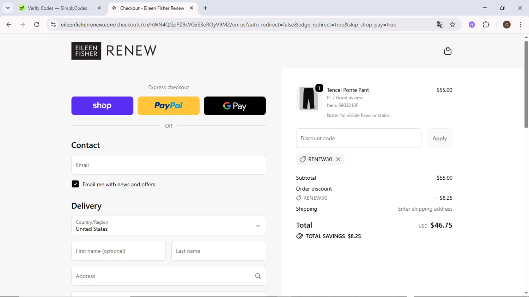Open the browser extensions puzzle icon

point(486,25)
